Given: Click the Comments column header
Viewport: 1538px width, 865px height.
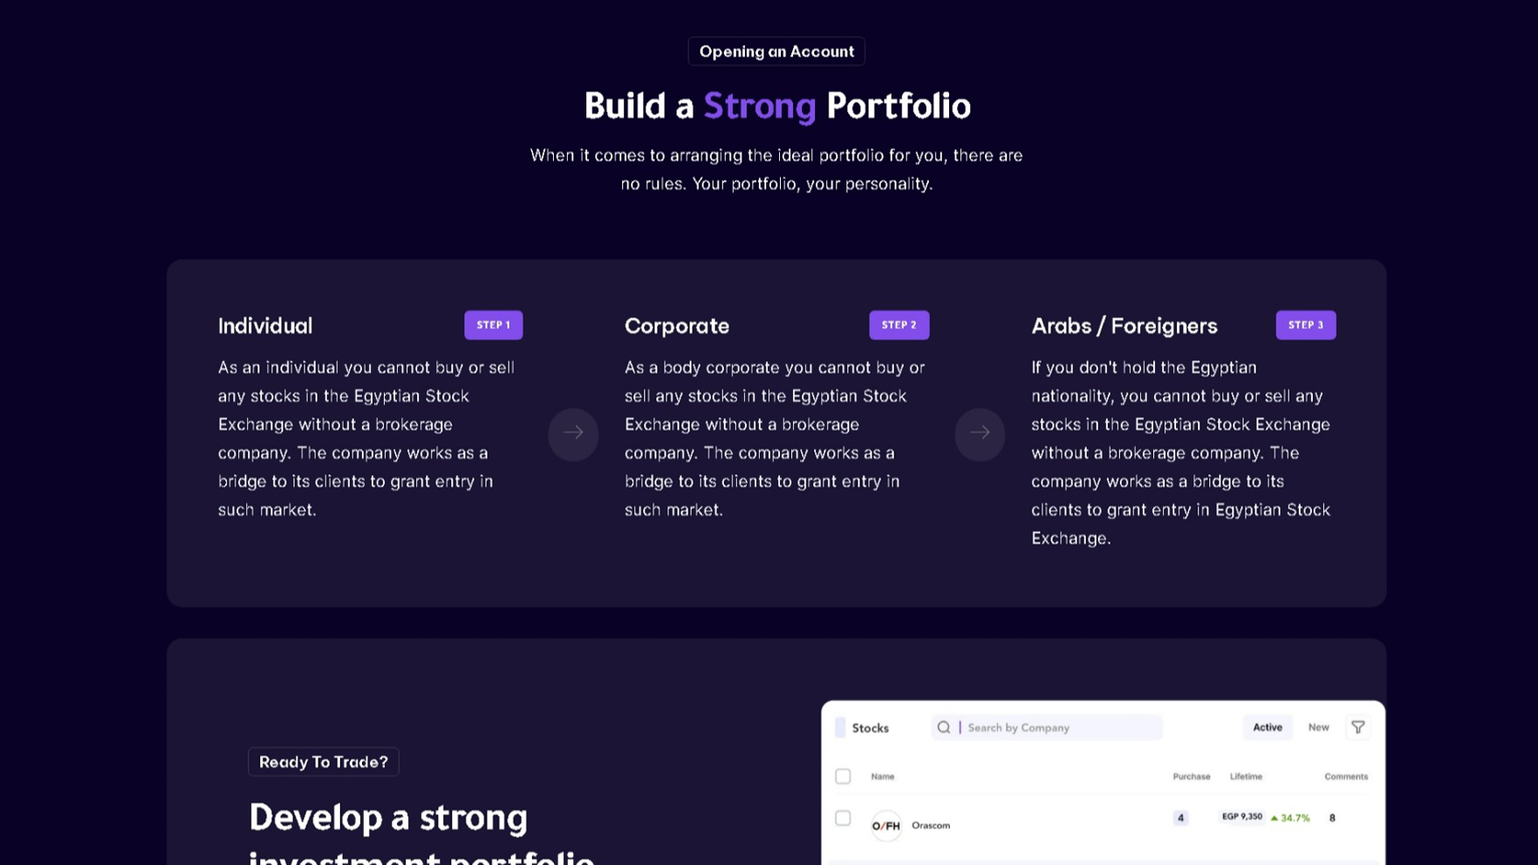Looking at the screenshot, I should pyautogui.click(x=1346, y=776).
